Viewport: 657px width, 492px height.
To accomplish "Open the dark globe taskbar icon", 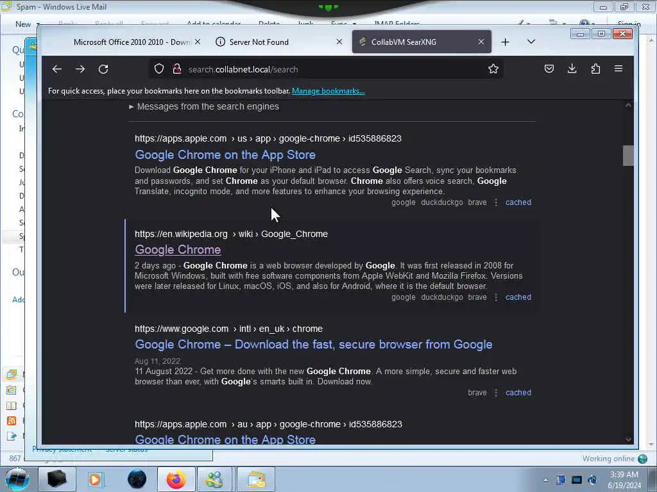I will tap(137, 479).
